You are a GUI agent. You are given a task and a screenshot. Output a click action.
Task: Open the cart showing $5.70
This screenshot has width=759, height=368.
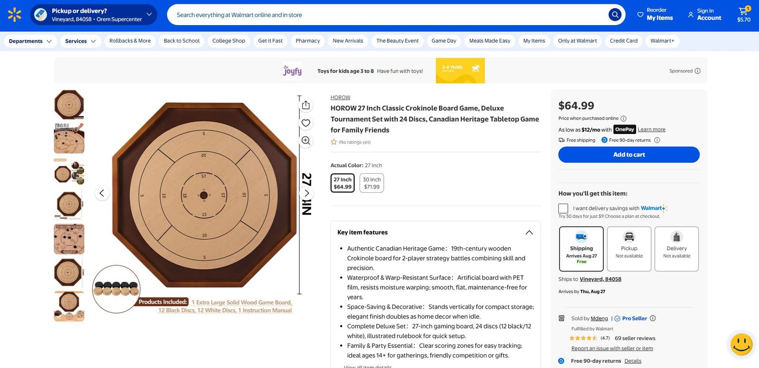743,14
